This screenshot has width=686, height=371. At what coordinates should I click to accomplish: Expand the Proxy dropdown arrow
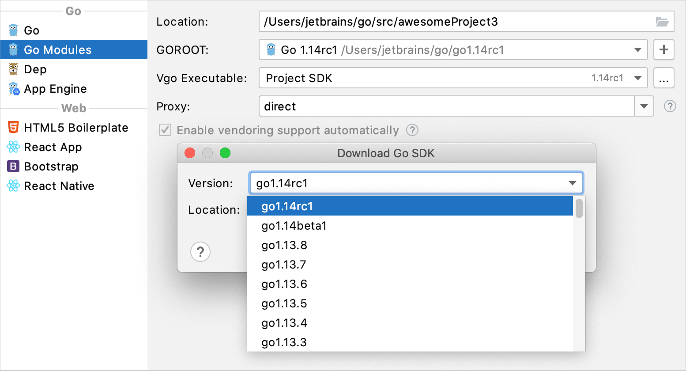[x=644, y=106]
